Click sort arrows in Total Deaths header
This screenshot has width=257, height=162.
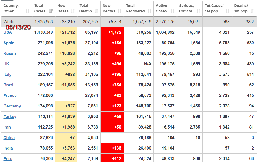pos(96,11)
